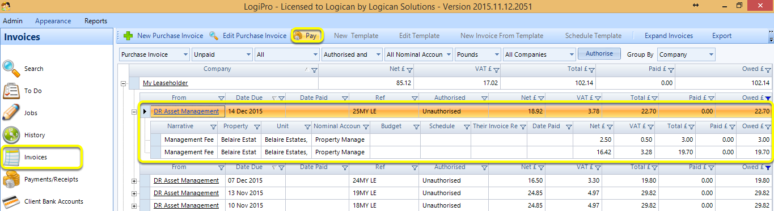
Task: Open the All Companies dropdown
Action: tap(539, 54)
